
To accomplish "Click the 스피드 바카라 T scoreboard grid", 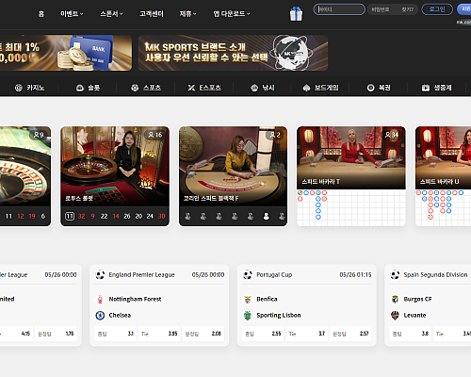I will 351,207.
